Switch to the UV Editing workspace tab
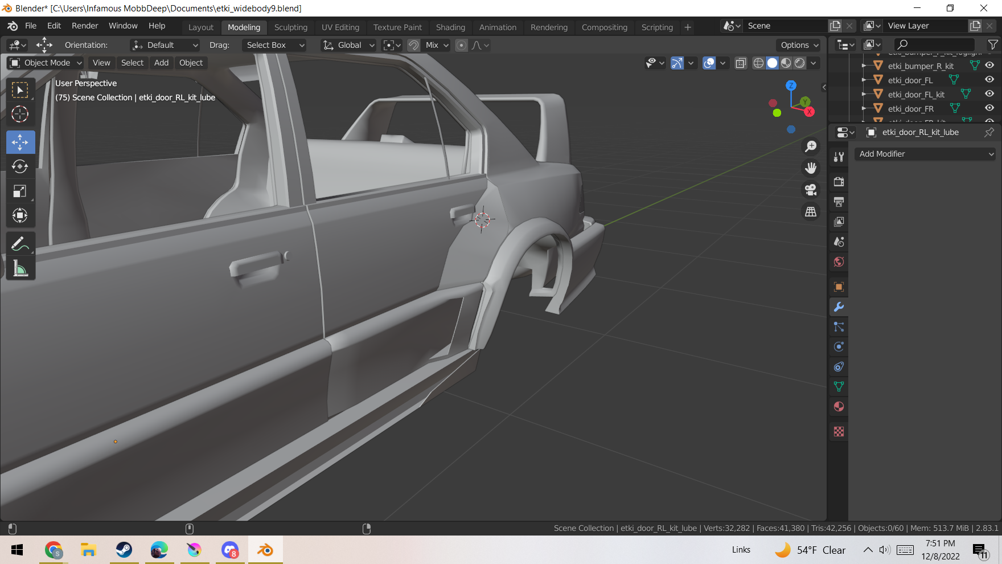Viewport: 1002px width, 564px height. pos(340,27)
